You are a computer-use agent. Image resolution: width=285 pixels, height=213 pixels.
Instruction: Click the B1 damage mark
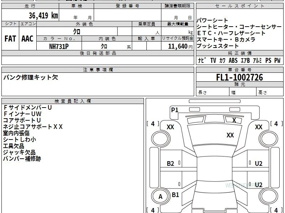click(x=175, y=195)
